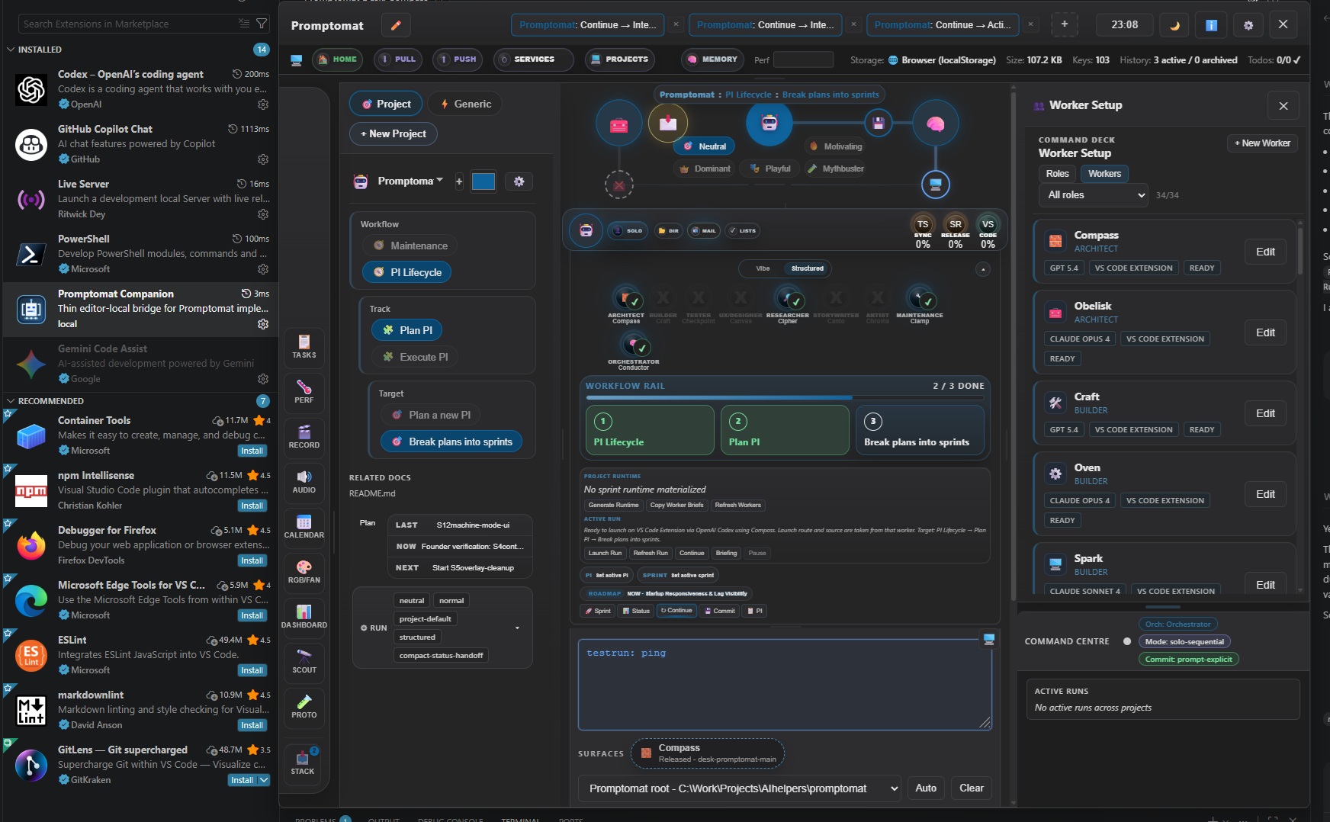This screenshot has width=1330, height=822.
Task: Toggle the Motivating tone chip
Action: click(836, 146)
